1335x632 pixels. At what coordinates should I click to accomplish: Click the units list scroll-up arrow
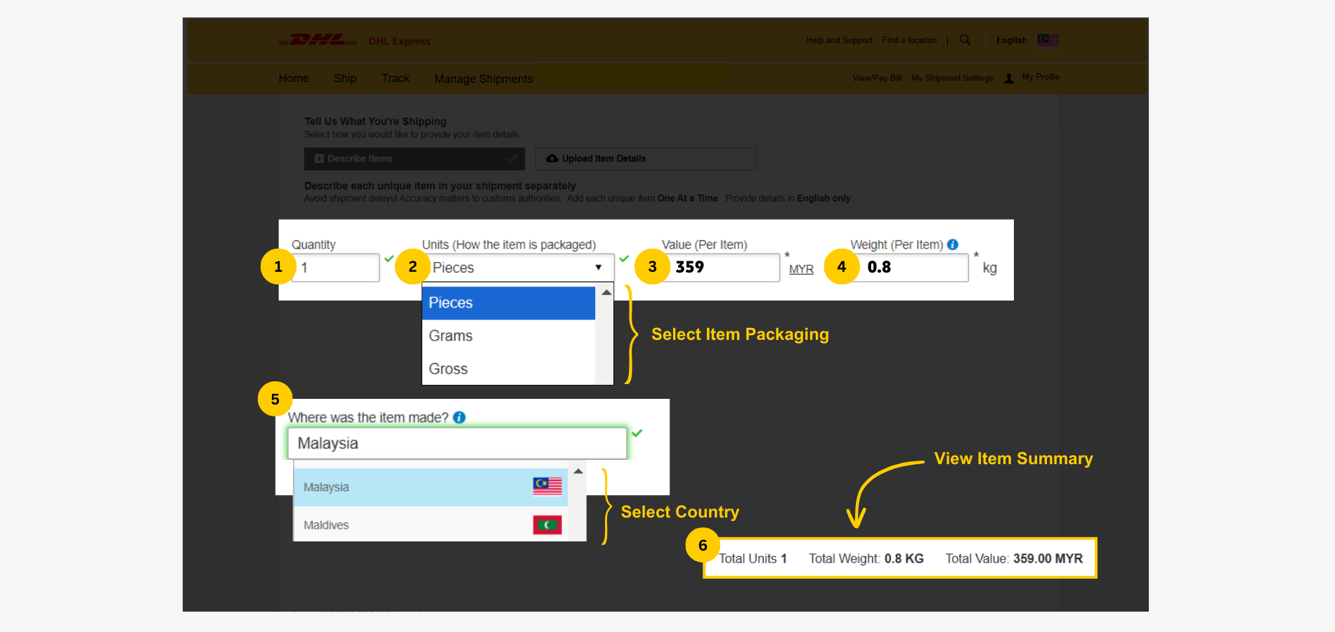[606, 292]
